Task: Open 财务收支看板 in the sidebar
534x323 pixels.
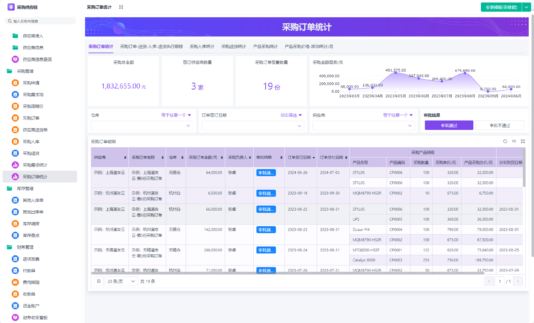Action: (35, 317)
